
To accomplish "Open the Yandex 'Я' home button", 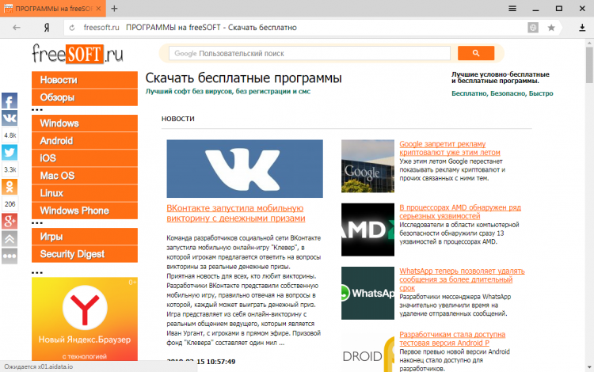I will pyautogui.click(x=47, y=27).
